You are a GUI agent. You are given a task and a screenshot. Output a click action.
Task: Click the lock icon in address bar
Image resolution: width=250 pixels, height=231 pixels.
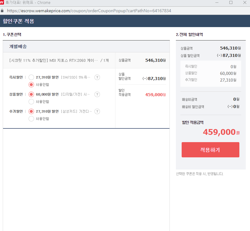(x=2, y=11)
